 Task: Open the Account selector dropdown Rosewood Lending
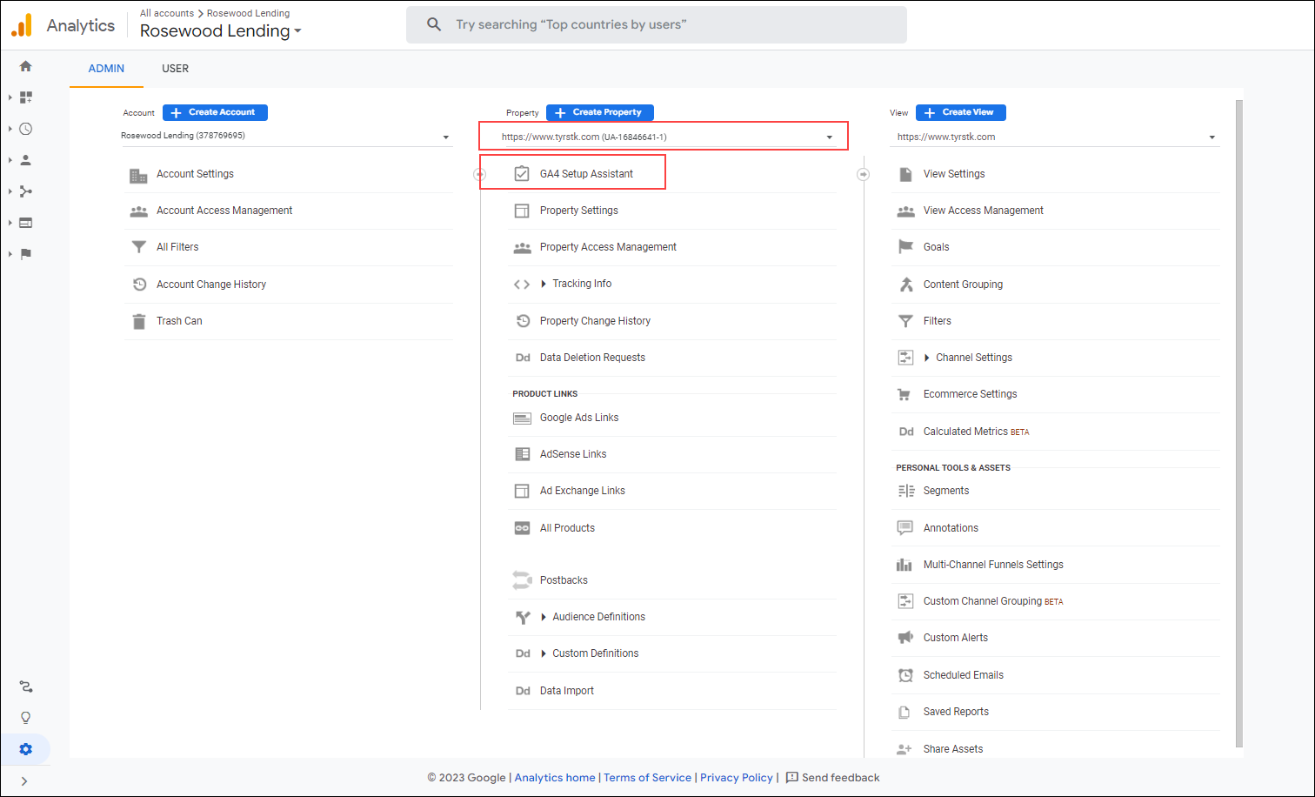pyautogui.click(x=285, y=137)
